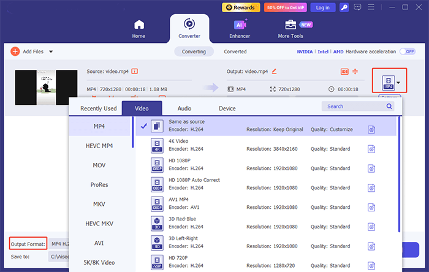Open settings gear for HD 720P
Viewport: 429px width, 272px height.
(x=371, y=265)
